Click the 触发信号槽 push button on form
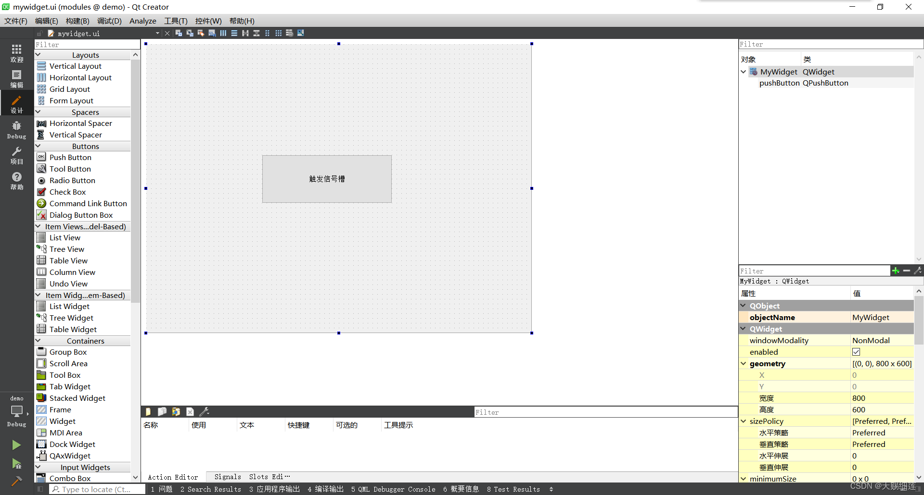The height and width of the screenshot is (495, 924). tap(327, 179)
